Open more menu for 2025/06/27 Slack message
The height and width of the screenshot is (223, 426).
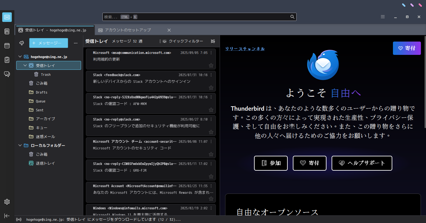tap(211, 119)
